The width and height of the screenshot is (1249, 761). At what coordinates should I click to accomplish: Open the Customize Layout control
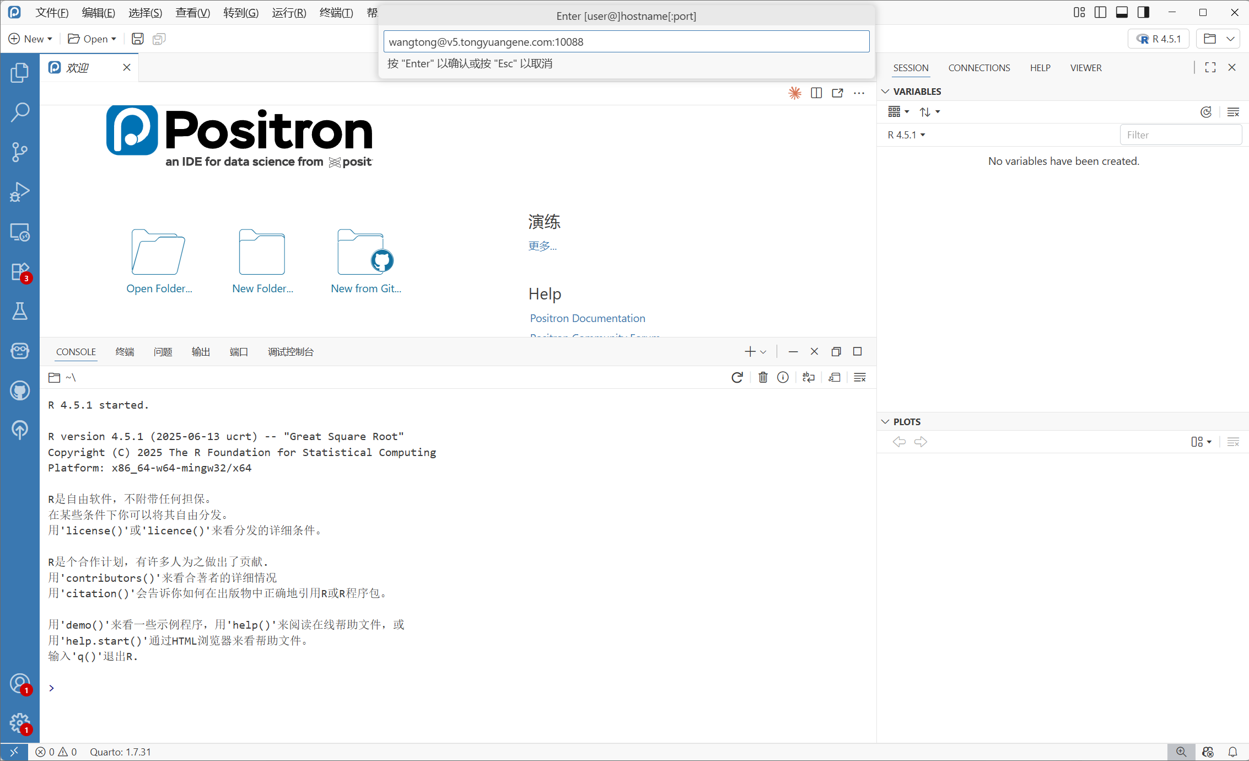pyautogui.click(x=1079, y=12)
